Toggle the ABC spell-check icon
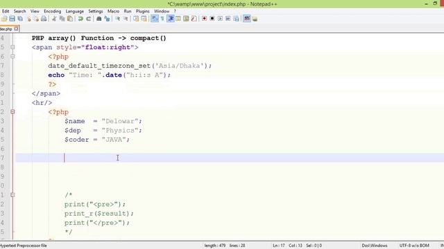Screen dimensions: 444x249 (x=247, y=19)
